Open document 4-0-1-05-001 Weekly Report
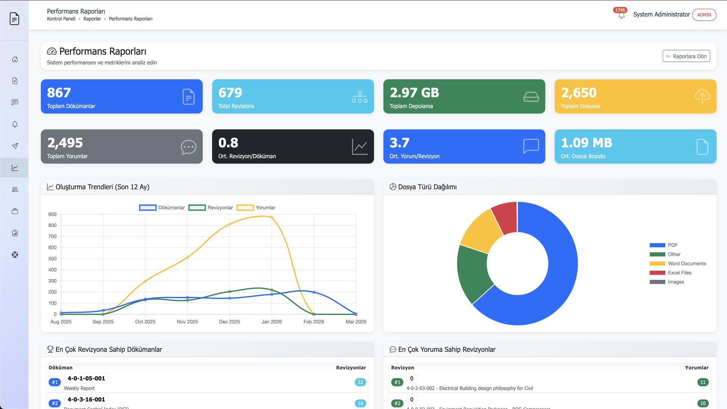727x409 pixels. pos(86,378)
